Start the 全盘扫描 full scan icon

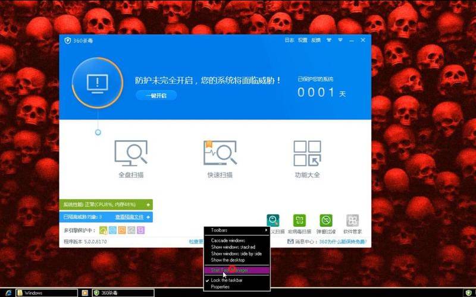tap(131, 153)
